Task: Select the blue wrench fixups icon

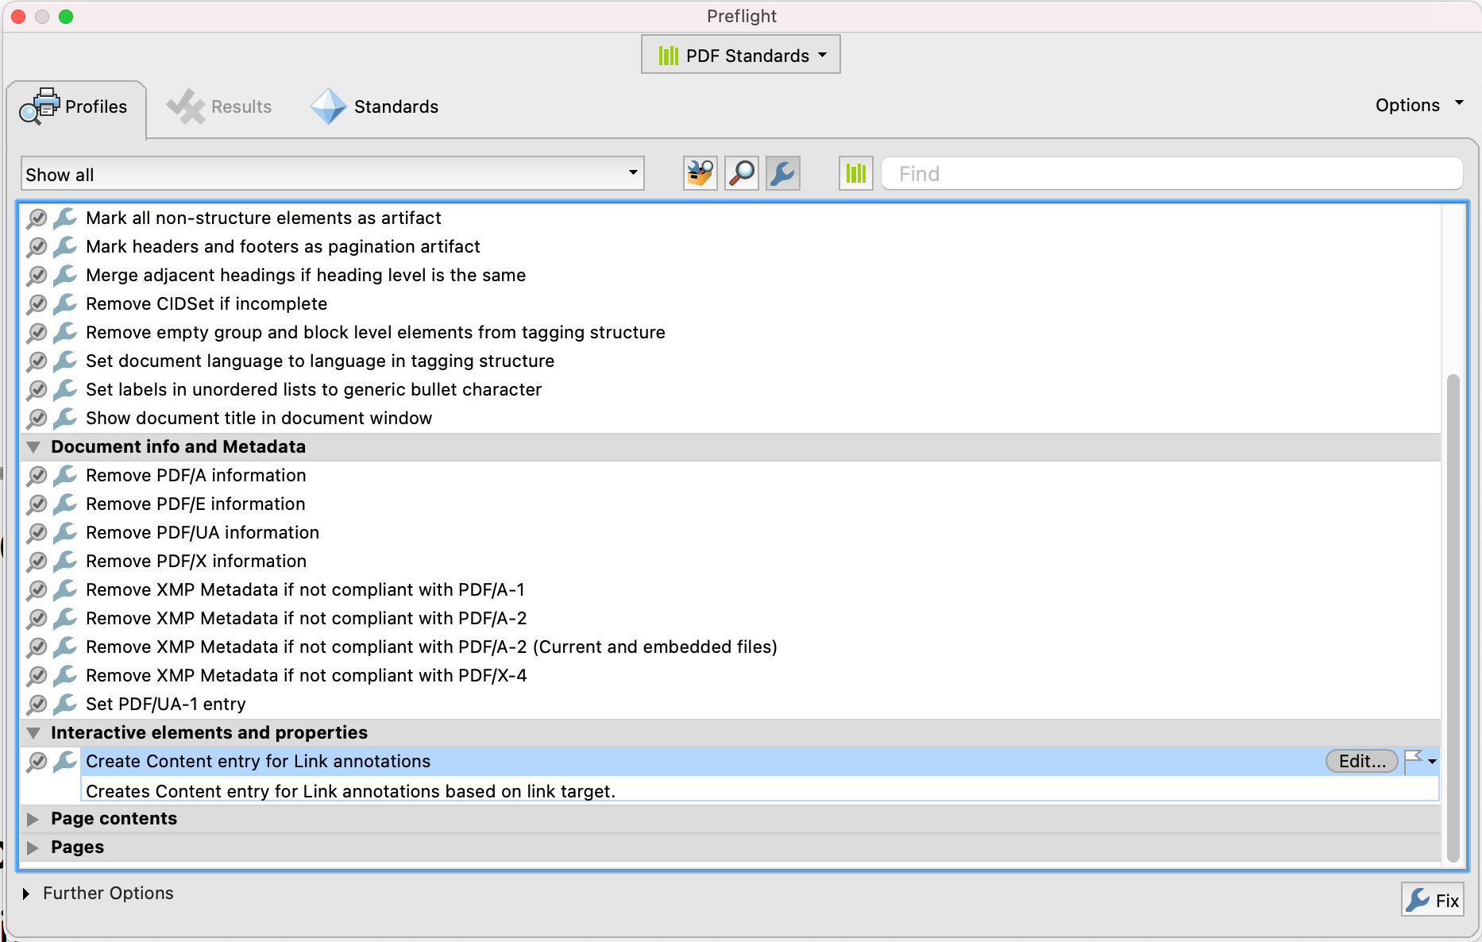Action: pyautogui.click(x=782, y=173)
